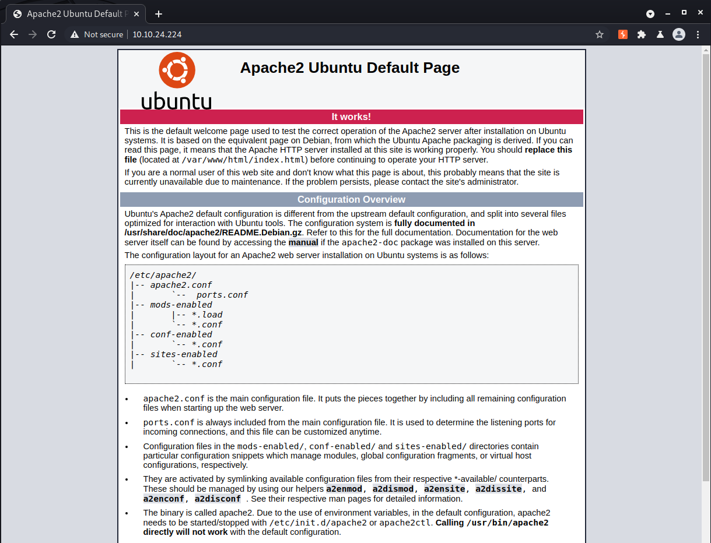711x543 pixels.
Task: Click the page heading Apache2 Ubuntu Default Page
Action: pos(350,68)
